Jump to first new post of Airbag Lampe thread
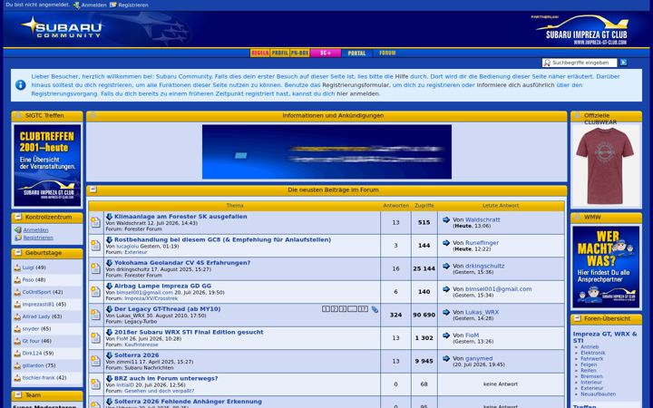 pyautogui.click(x=109, y=286)
